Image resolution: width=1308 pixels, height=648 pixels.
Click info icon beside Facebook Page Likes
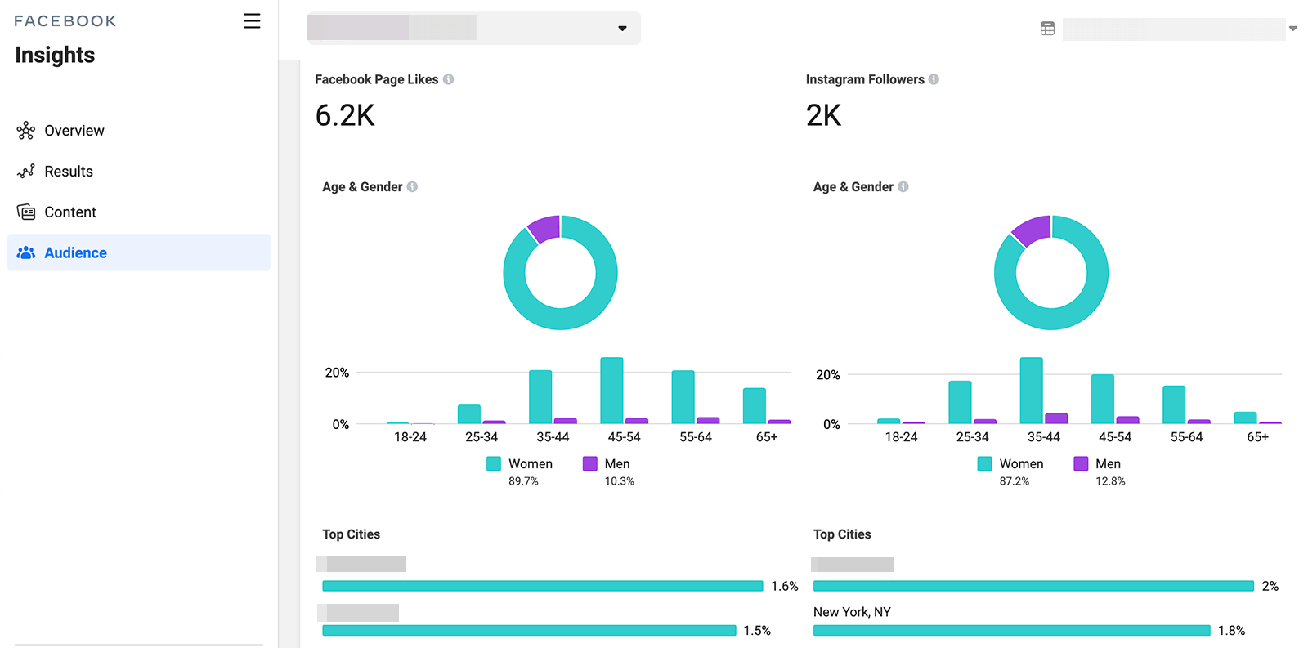point(448,79)
